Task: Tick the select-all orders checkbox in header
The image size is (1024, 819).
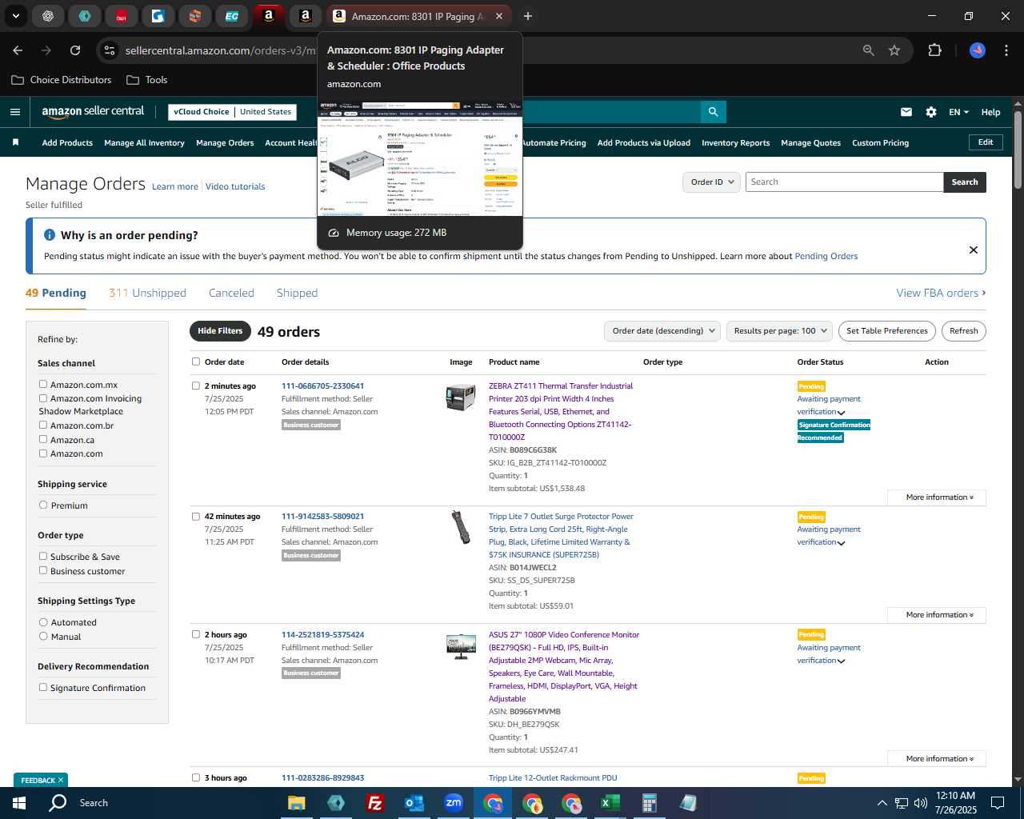Action: pos(196,362)
